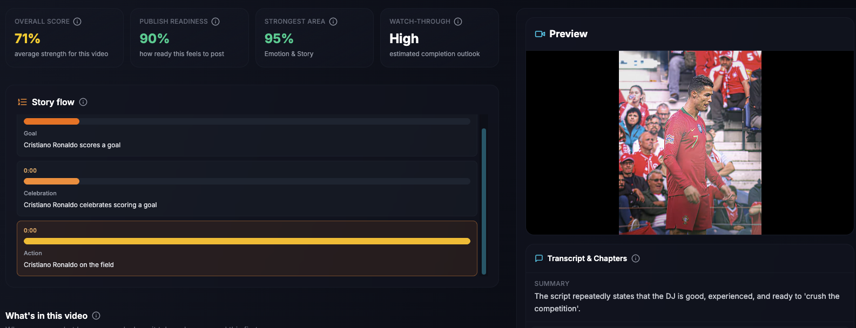Click the Overall Score info icon

77,22
